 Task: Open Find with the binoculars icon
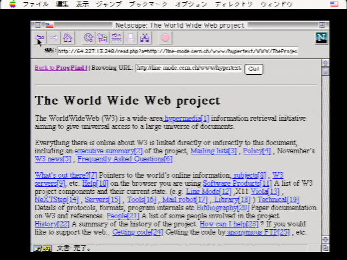click(x=144, y=38)
